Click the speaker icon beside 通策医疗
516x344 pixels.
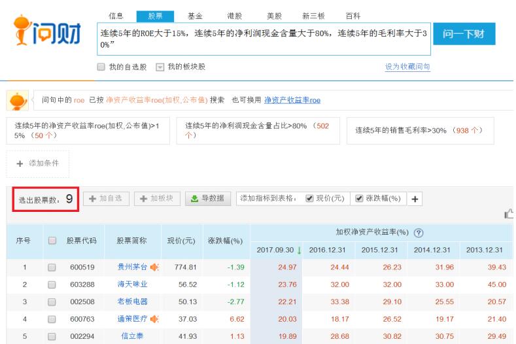coord(154,319)
